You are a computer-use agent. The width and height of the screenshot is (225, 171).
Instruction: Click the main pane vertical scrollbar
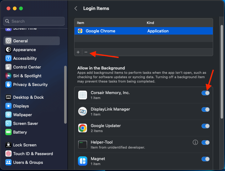click(222, 71)
